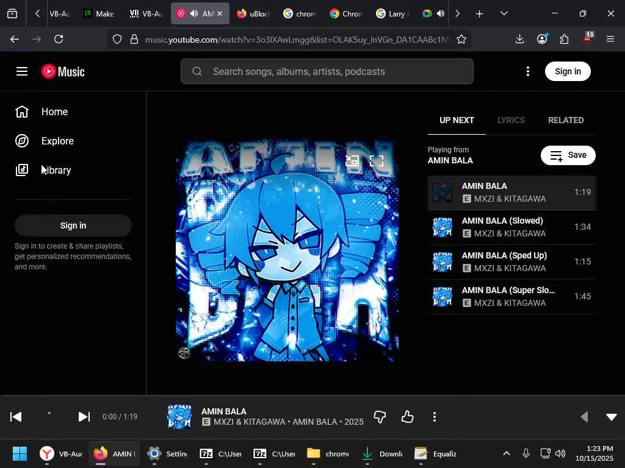Go back with browser back arrow

click(15, 39)
